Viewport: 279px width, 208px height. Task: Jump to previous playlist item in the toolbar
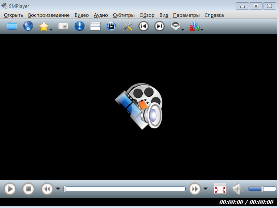pyautogui.click(x=143, y=26)
